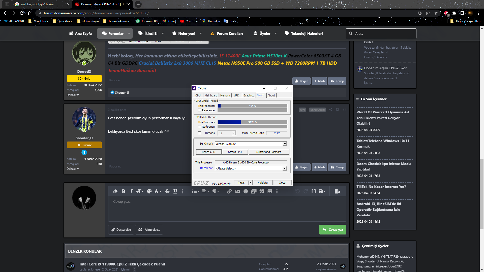
Task: Insert a table with the table icon
Action: pyautogui.click(x=270, y=191)
